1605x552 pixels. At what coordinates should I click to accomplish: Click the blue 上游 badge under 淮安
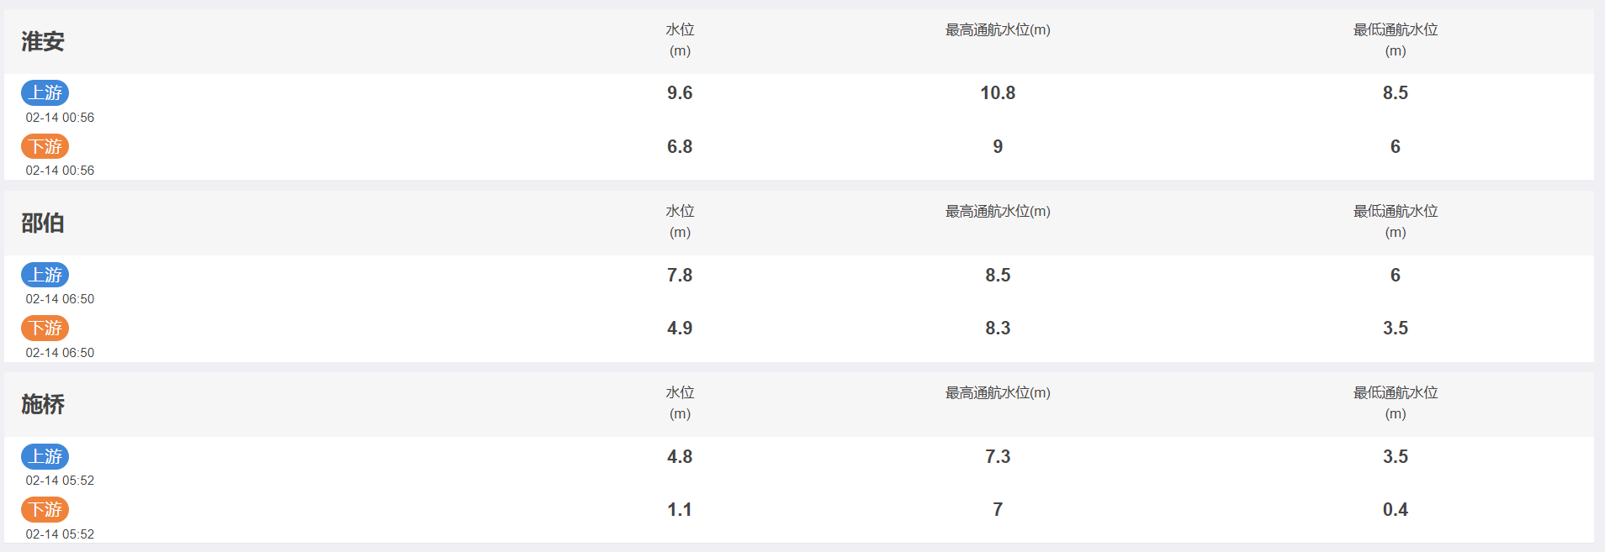point(45,92)
